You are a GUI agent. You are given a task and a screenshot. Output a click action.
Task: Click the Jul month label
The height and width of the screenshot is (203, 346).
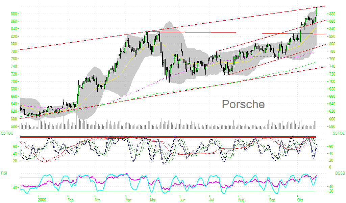(212, 200)
